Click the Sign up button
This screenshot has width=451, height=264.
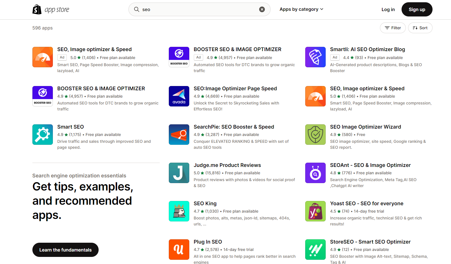417,9
